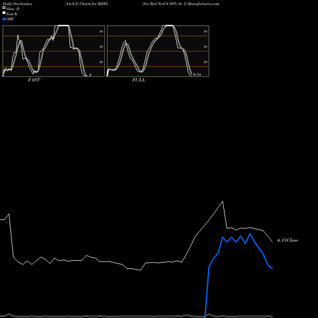Click the 'MunafaSutra.com' text in the header
The width and height of the screenshot is (318, 318).
coord(204,4)
